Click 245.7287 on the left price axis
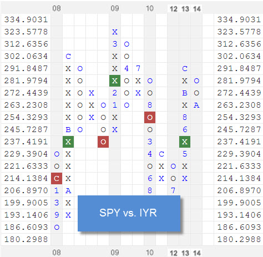This screenshot has height=257, width=263. [26, 129]
